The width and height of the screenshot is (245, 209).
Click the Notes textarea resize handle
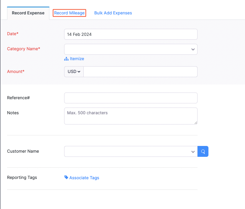tap(196, 123)
